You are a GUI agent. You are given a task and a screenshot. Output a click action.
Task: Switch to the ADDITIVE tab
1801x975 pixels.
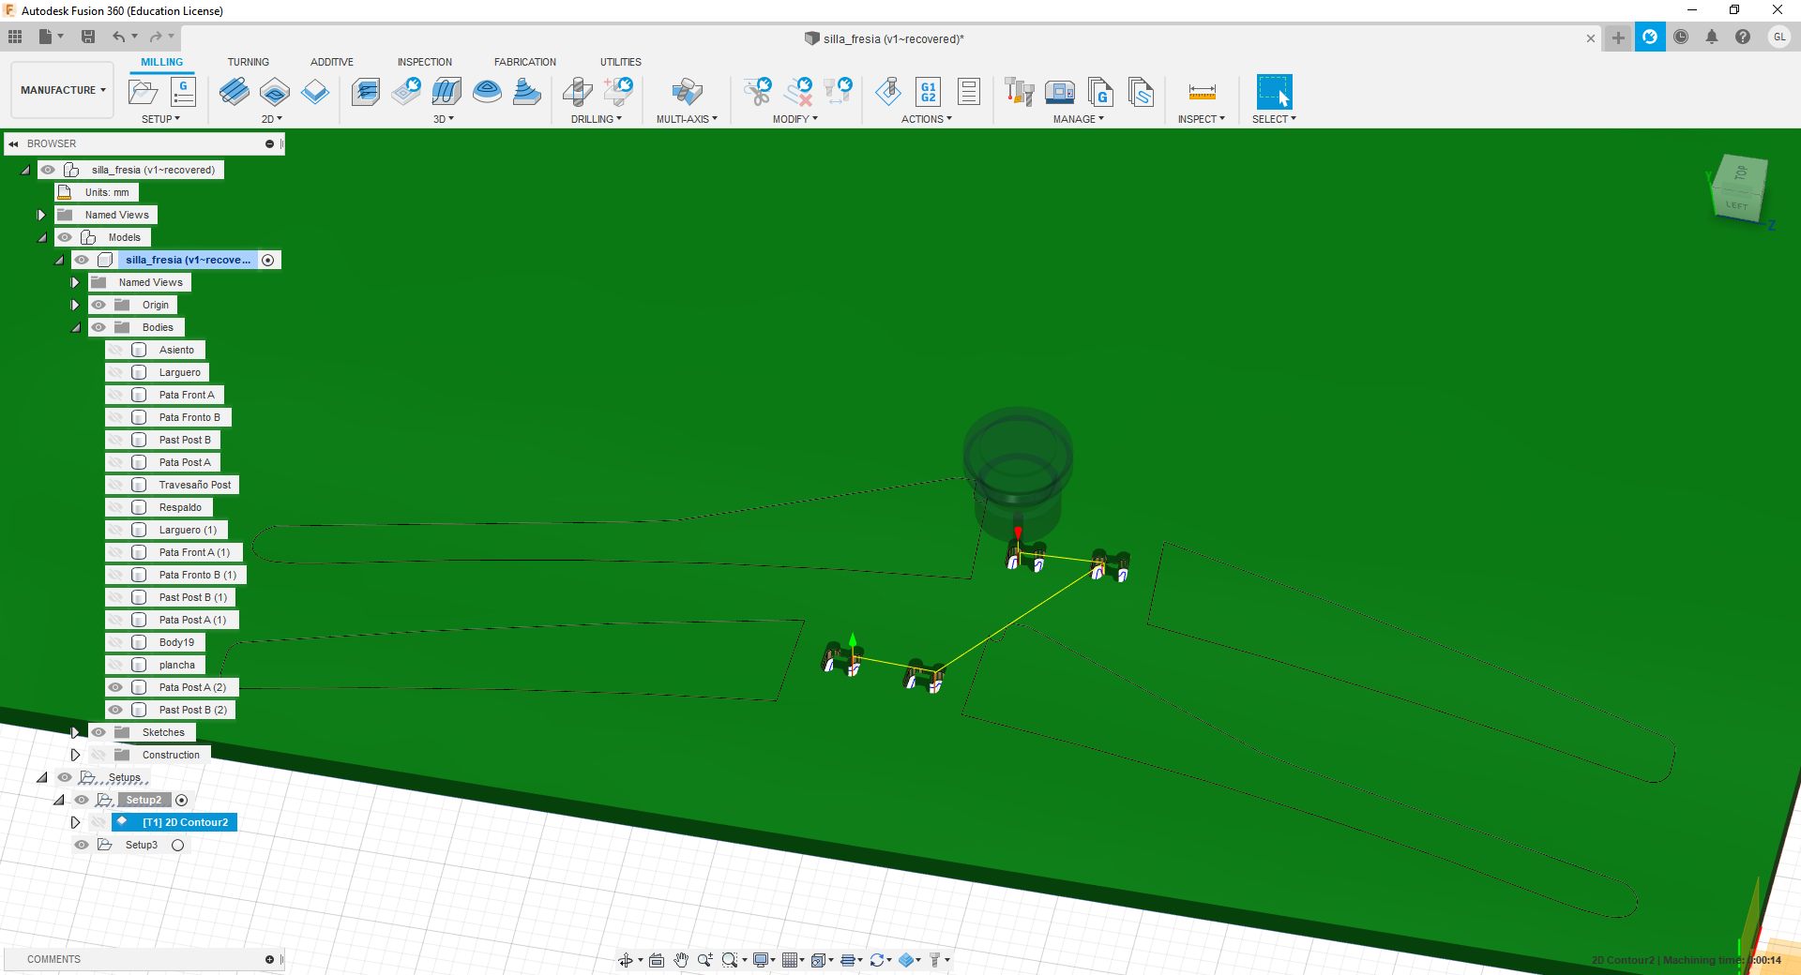pyautogui.click(x=332, y=62)
